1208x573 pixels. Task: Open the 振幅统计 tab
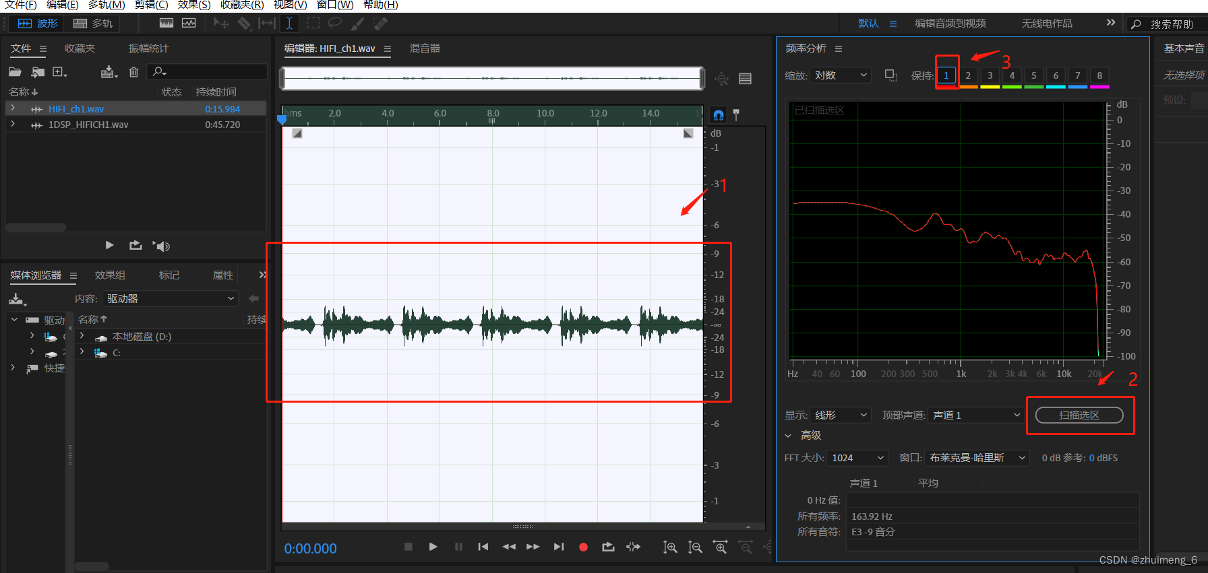148,48
